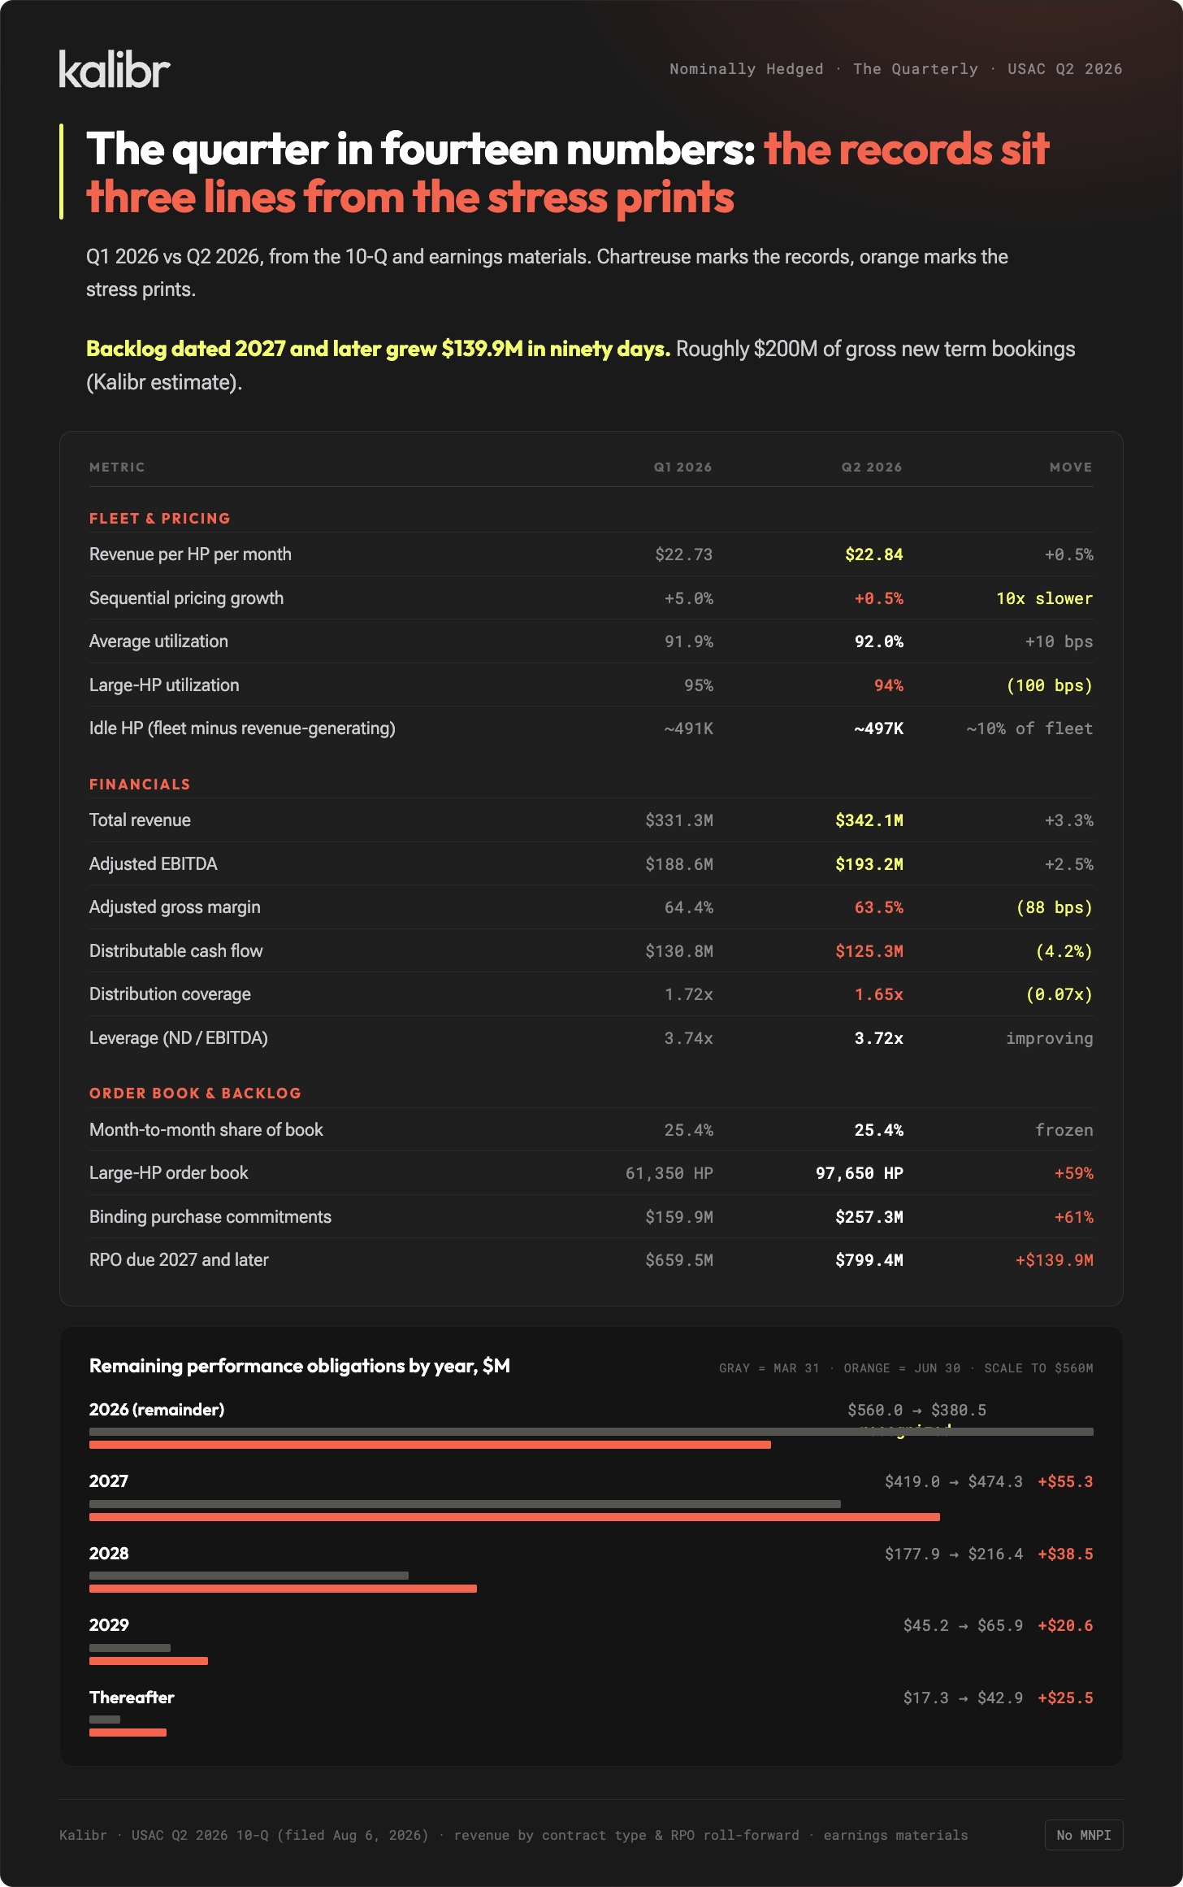Click the Large-HP order book label
The image size is (1183, 1887).
[168, 1173]
